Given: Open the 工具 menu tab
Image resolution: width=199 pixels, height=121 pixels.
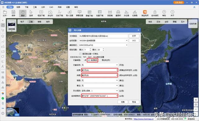Looking at the screenshot, I should [35, 7].
